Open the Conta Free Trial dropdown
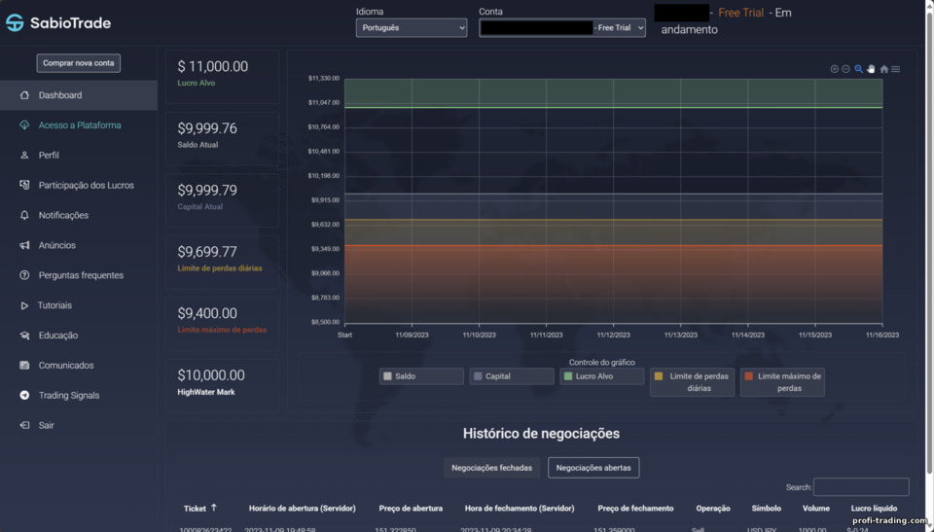This screenshot has height=532, width=934. tap(562, 27)
